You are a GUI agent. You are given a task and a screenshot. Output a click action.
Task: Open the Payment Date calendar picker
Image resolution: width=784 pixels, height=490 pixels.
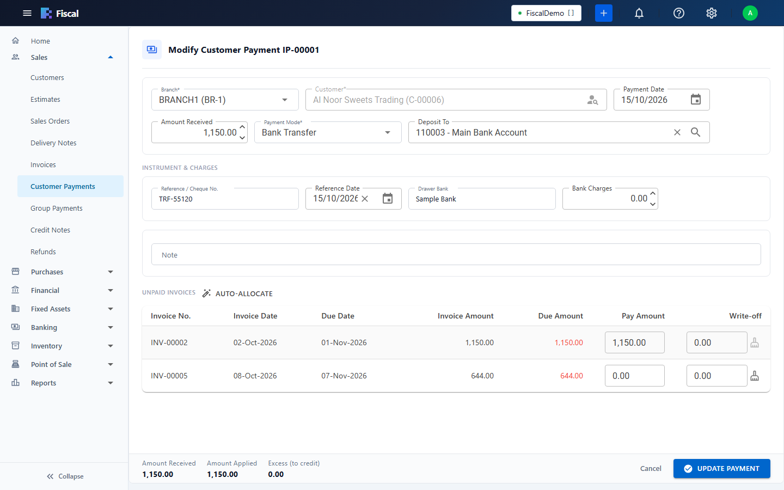tap(695, 100)
